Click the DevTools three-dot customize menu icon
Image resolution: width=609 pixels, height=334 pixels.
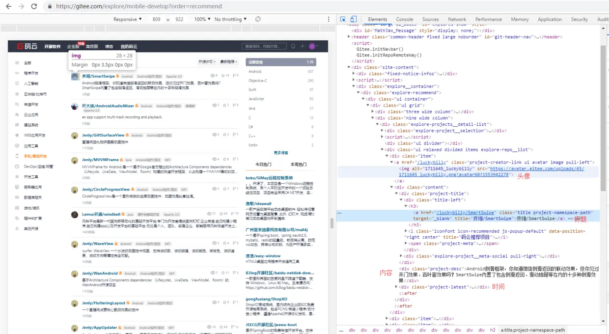329,19
